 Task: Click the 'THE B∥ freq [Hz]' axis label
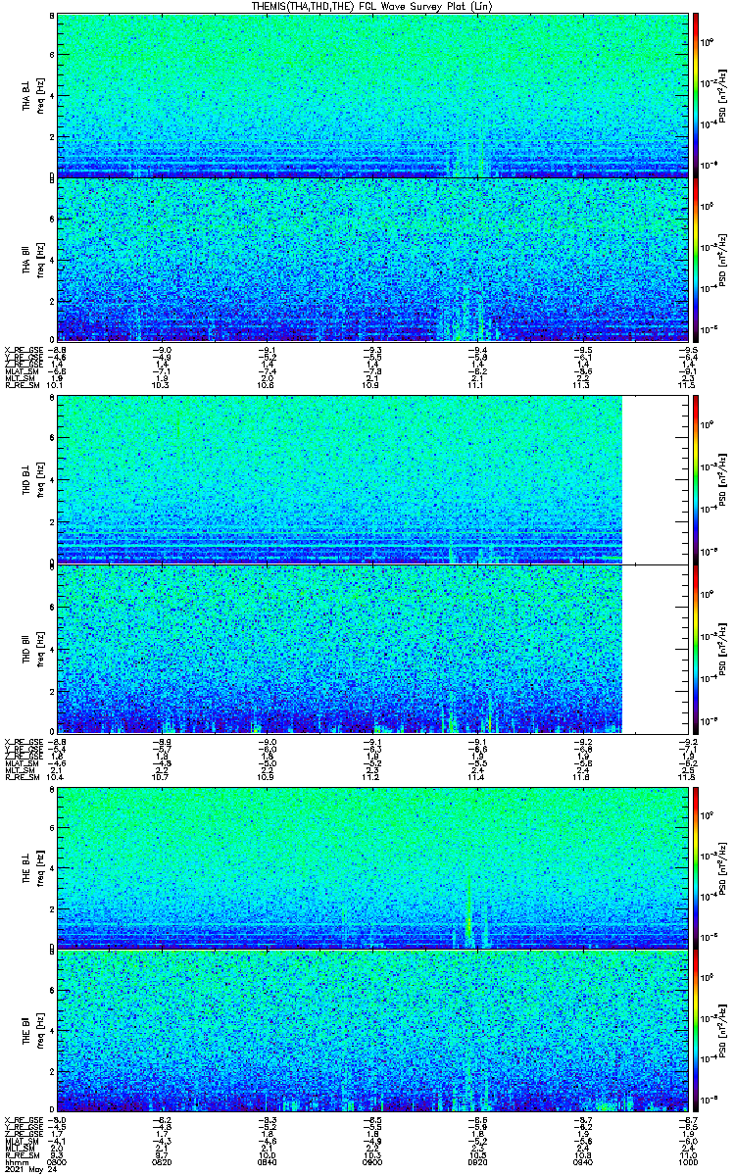(x=32, y=1030)
